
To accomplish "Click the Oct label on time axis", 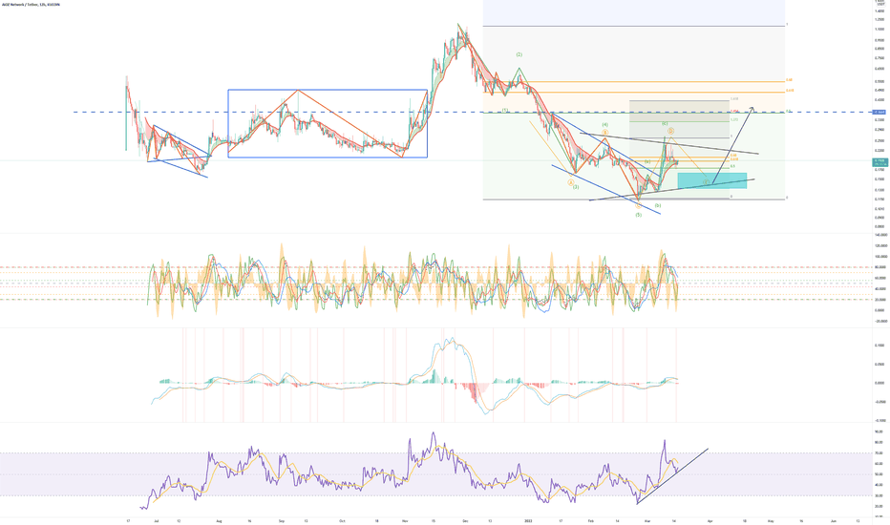I will (x=342, y=520).
